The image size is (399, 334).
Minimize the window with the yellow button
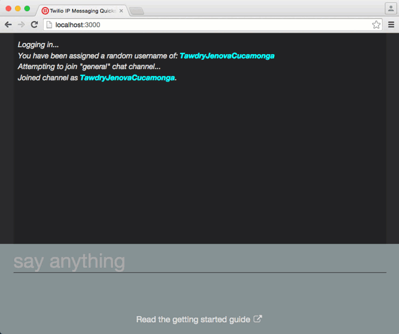click(x=18, y=9)
